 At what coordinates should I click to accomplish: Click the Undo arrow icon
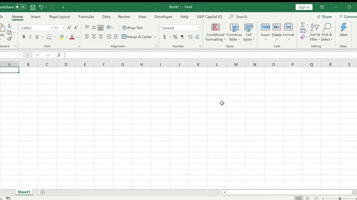41,7
